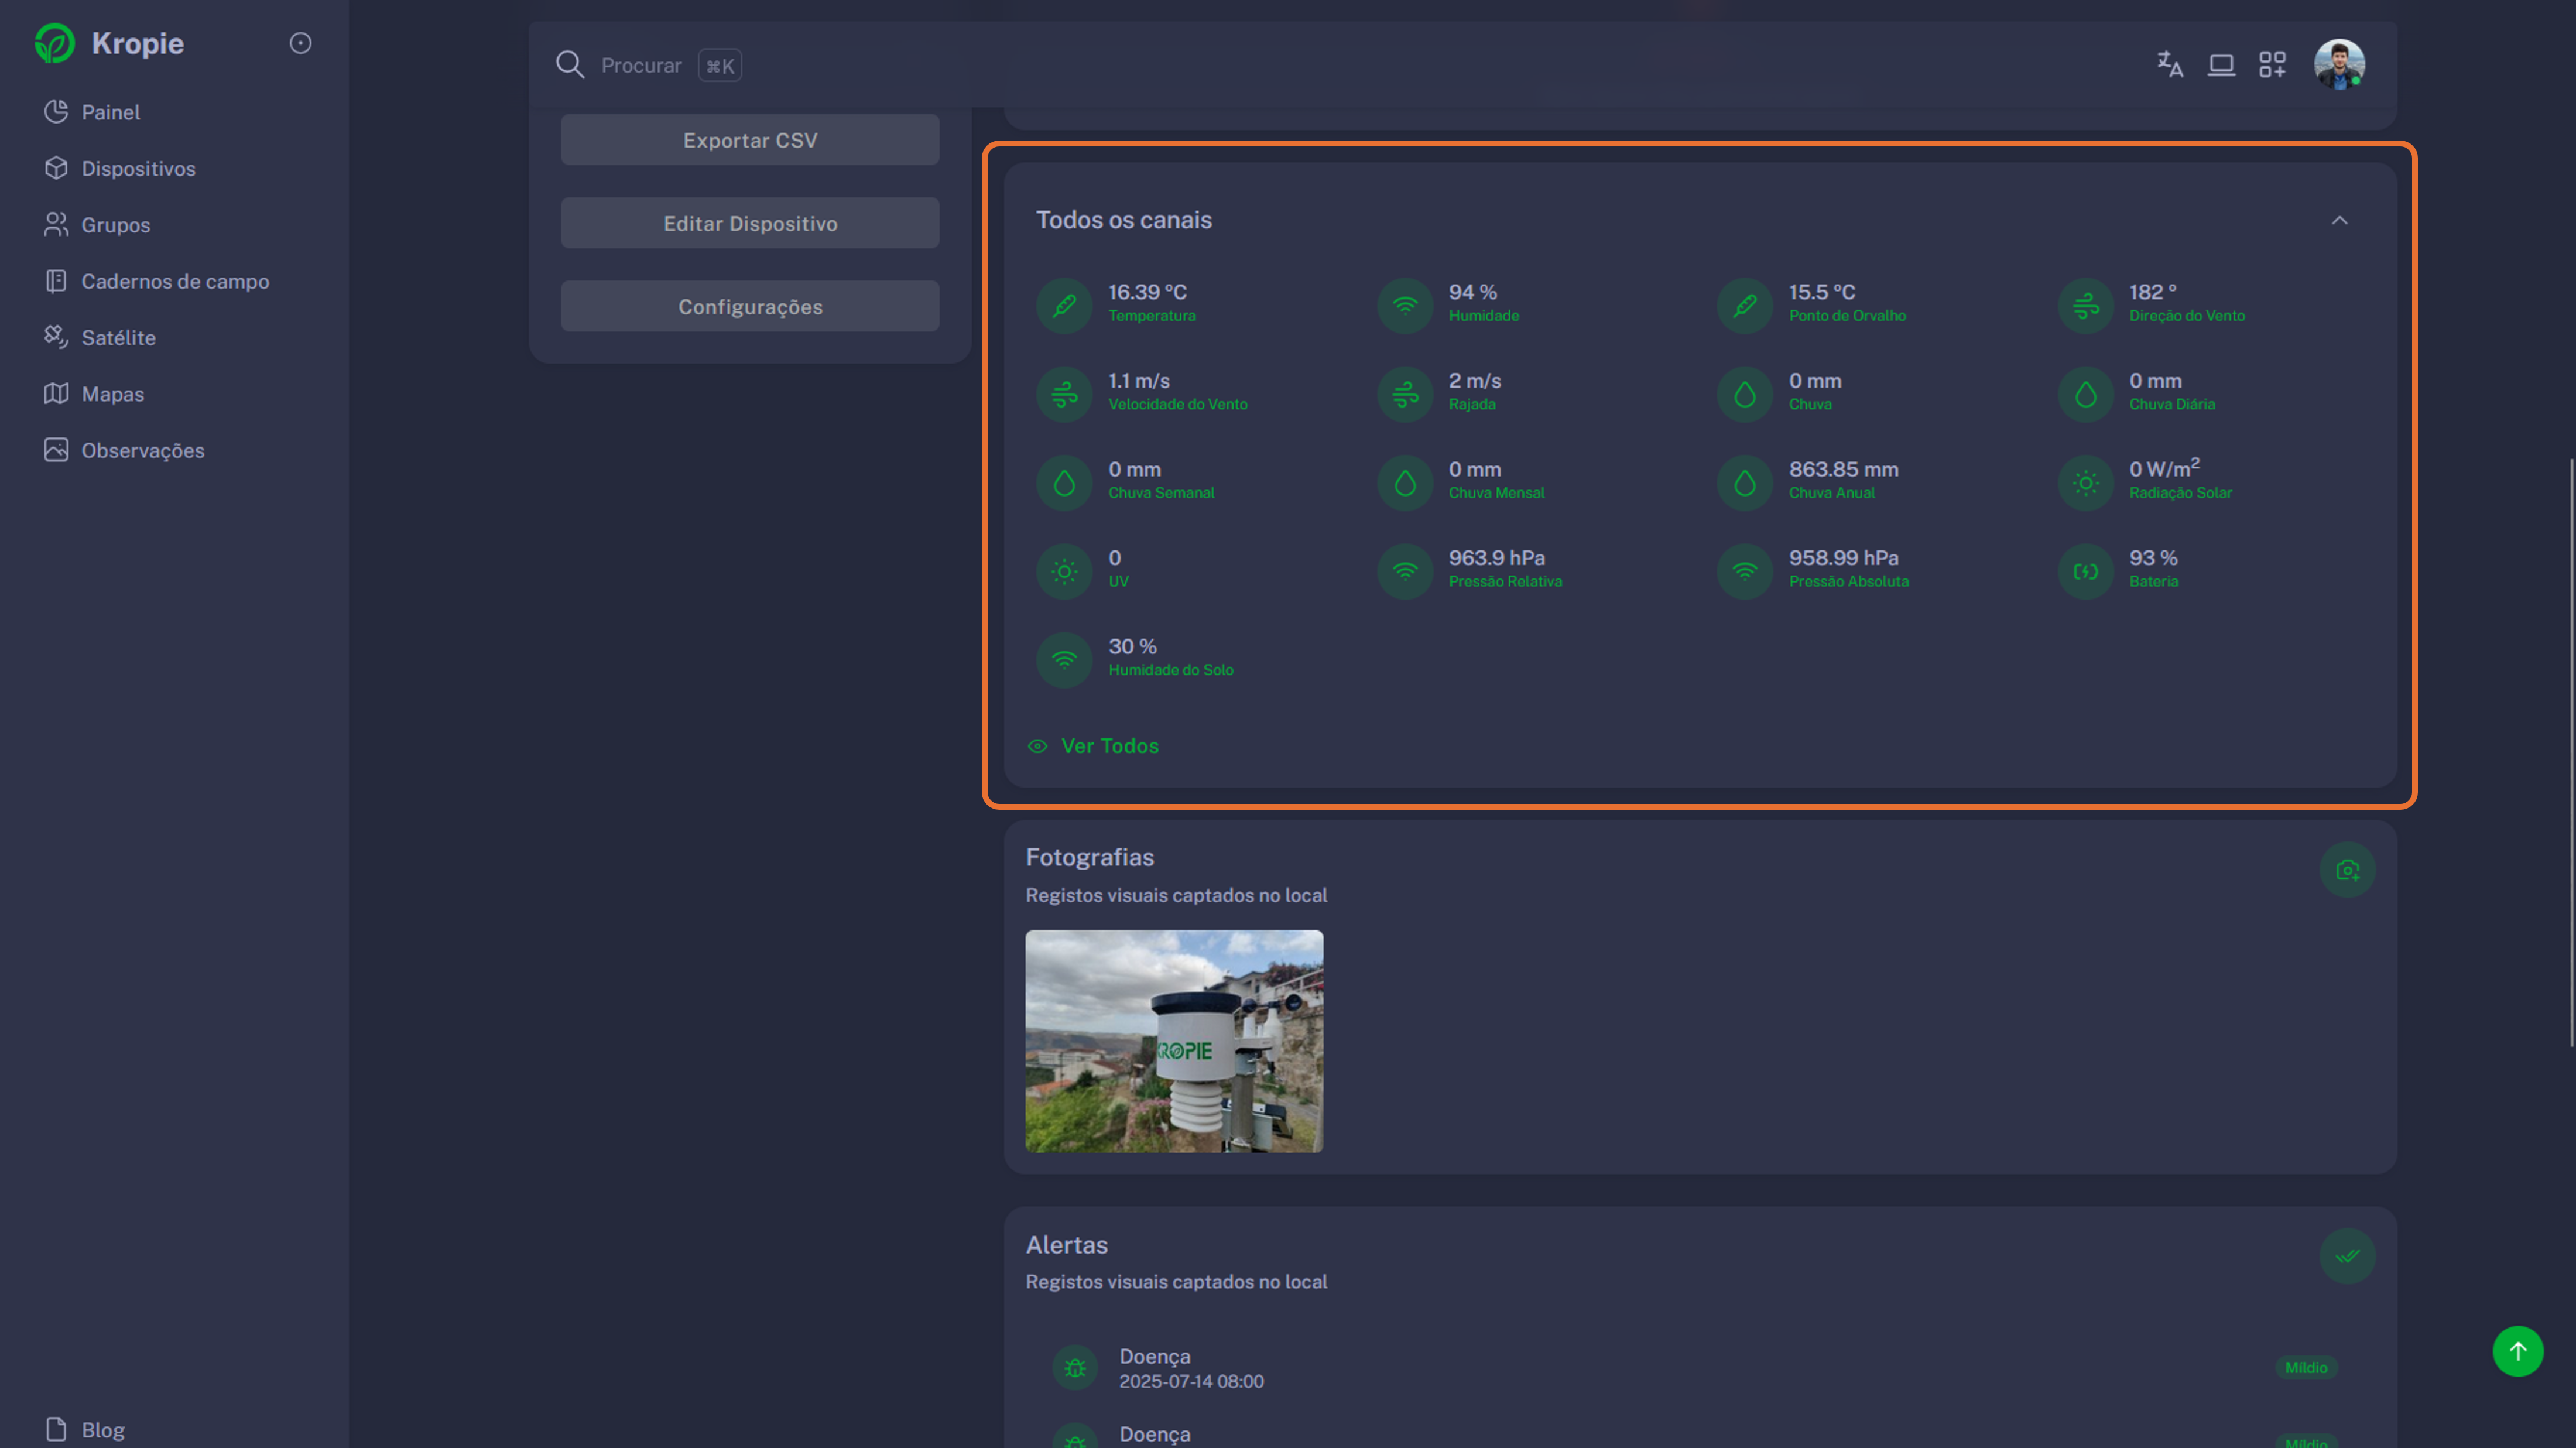Open Cadernos de campo menu item
2576x1448 pixels.
(174, 281)
